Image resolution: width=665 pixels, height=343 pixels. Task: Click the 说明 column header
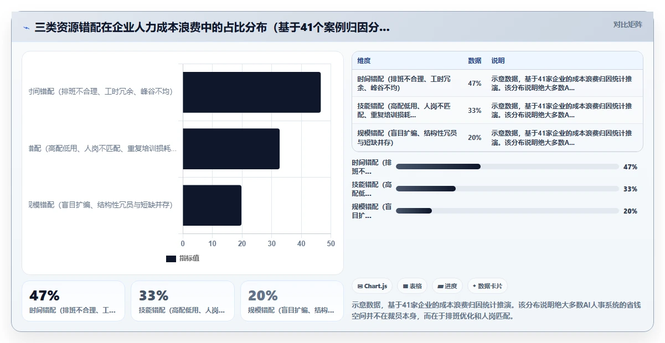[x=498, y=60]
